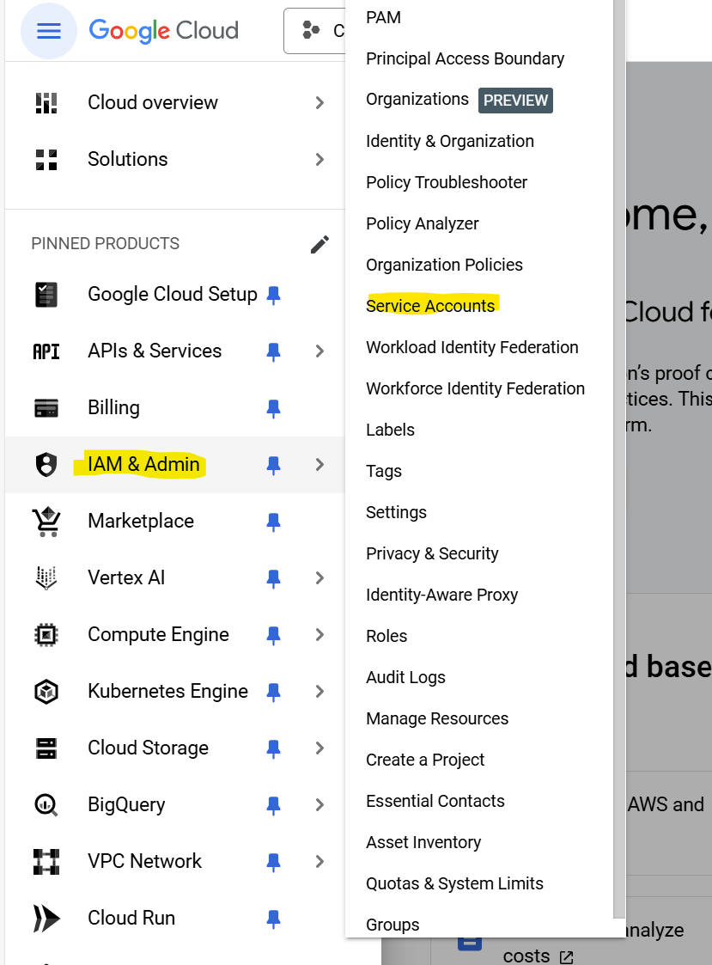
Task: Unpin Vertex AI
Action: tap(273, 578)
